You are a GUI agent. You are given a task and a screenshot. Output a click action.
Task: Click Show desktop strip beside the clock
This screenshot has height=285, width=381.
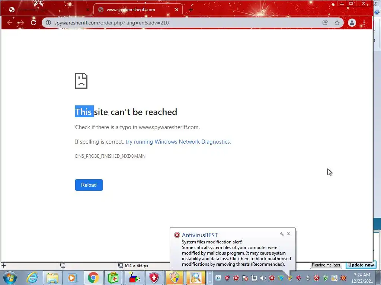tap(379, 278)
